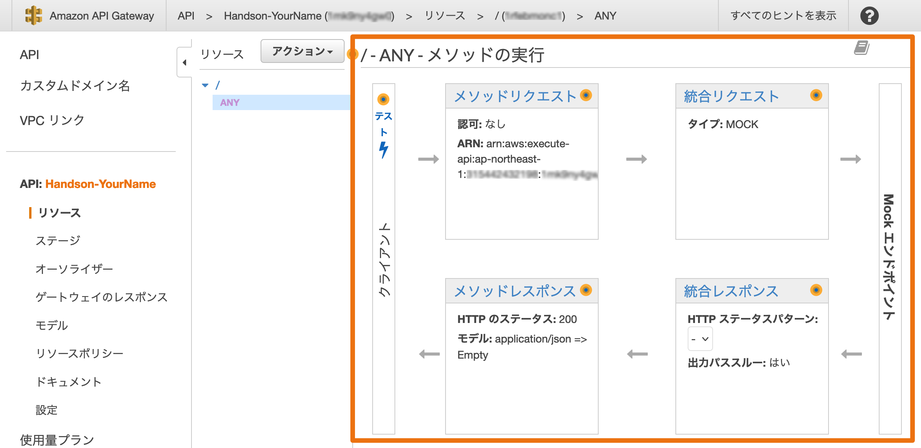The width and height of the screenshot is (921, 448).
Task: Click the API breadcrumb link
Action: pyautogui.click(x=186, y=16)
